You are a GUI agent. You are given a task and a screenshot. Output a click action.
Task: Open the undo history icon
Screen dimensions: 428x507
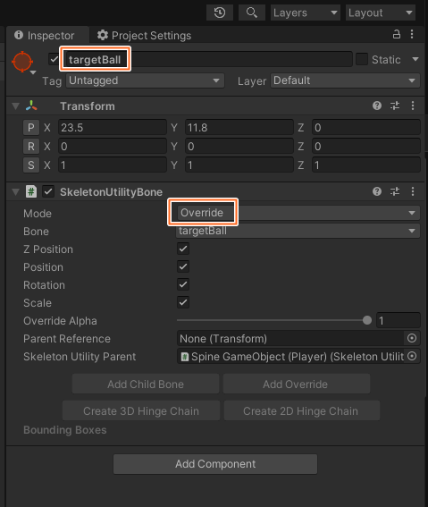coord(220,13)
